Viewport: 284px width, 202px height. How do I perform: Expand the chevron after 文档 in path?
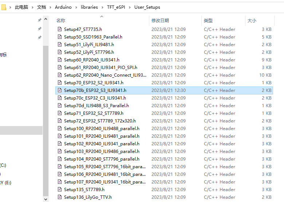coord(50,7)
